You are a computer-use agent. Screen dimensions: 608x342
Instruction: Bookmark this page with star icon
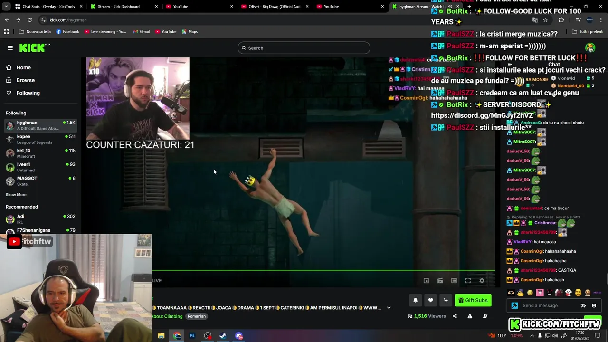545,20
